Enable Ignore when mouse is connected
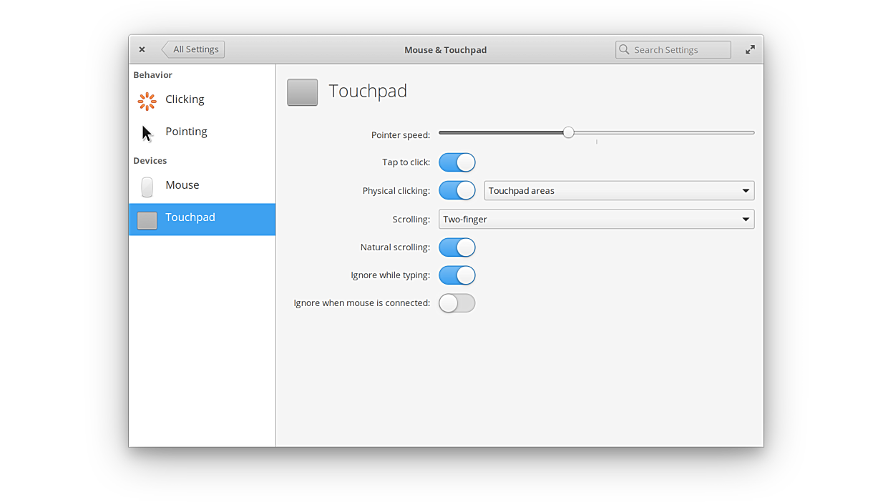 457,303
